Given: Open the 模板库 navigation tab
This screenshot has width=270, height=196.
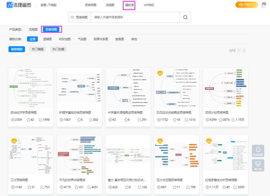Looking at the screenshot, I should (130, 5).
